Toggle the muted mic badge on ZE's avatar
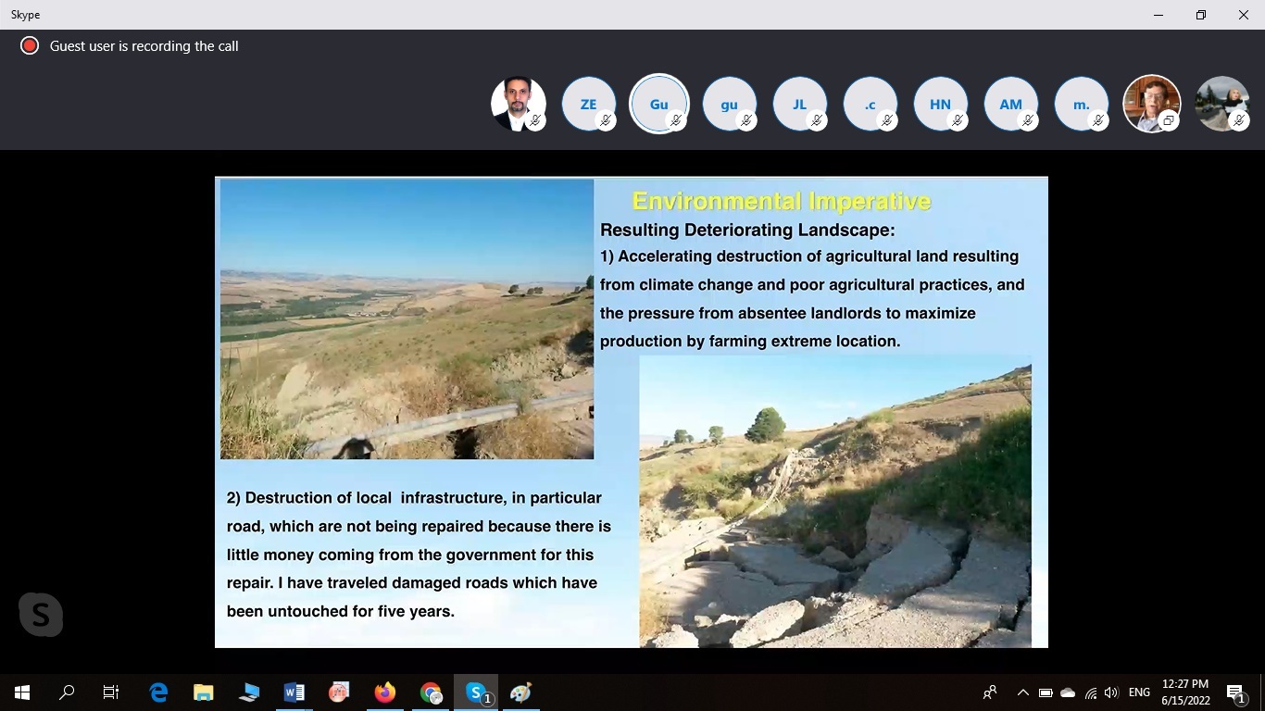 click(x=607, y=120)
